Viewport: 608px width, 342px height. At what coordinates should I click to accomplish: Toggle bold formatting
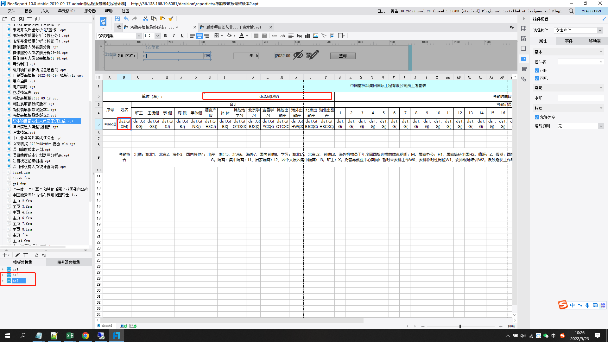pyautogui.click(x=165, y=36)
